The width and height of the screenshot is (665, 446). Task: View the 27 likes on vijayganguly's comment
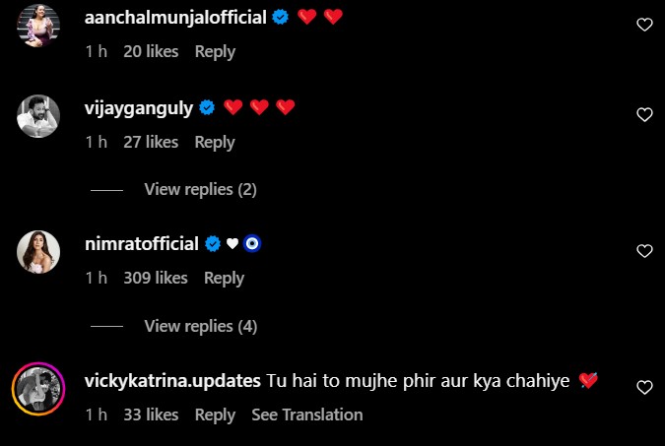click(x=151, y=142)
